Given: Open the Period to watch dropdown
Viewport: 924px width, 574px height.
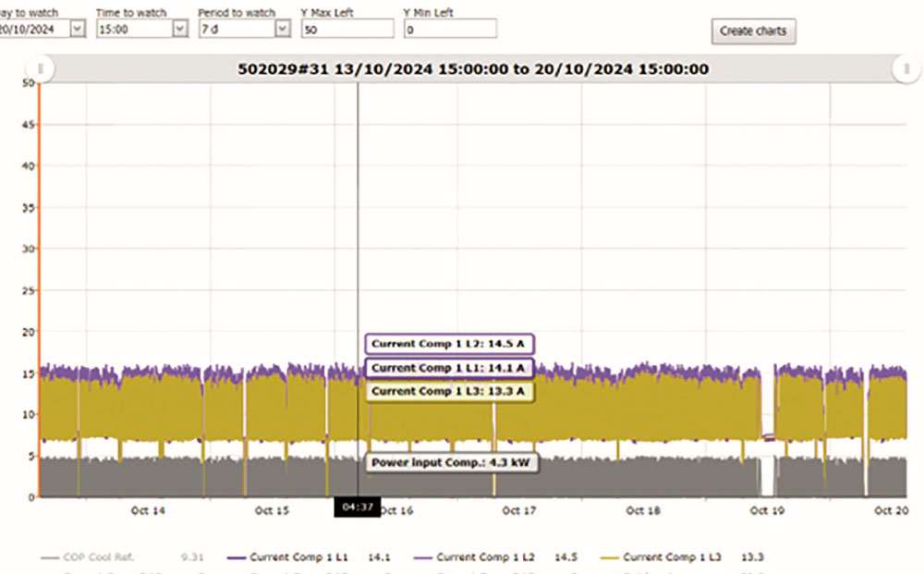Looking at the screenshot, I should point(282,30).
